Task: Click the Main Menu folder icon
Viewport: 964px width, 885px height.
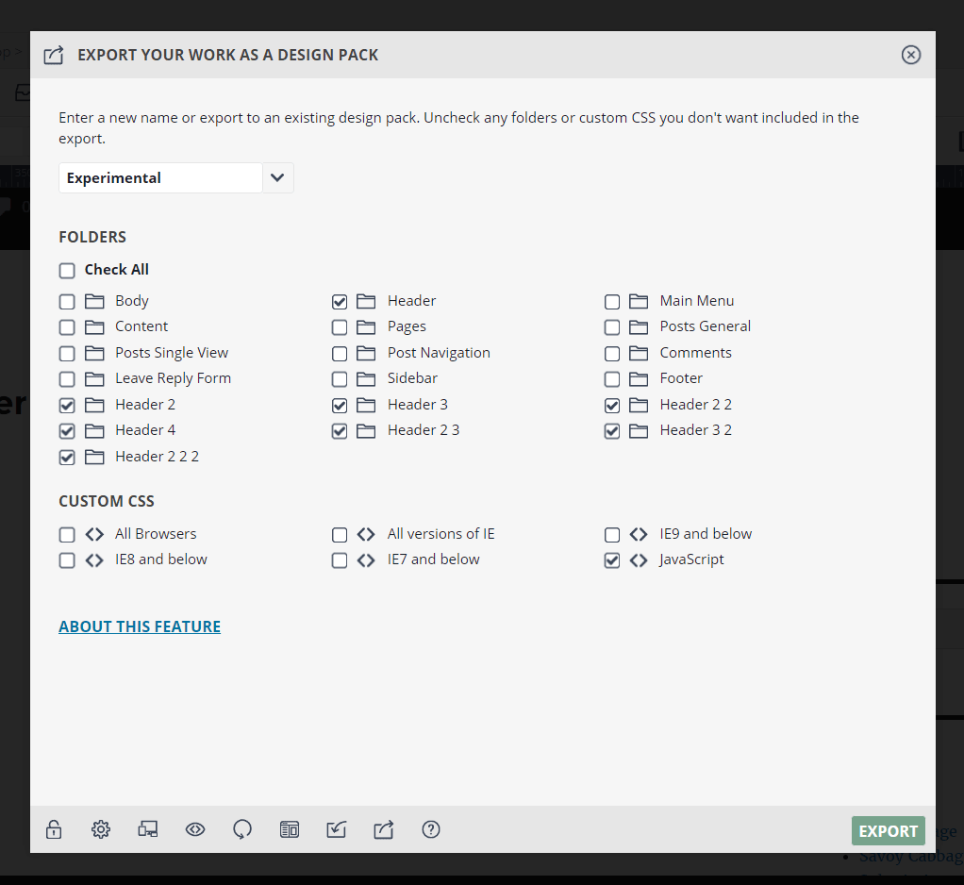Action: pyautogui.click(x=639, y=301)
